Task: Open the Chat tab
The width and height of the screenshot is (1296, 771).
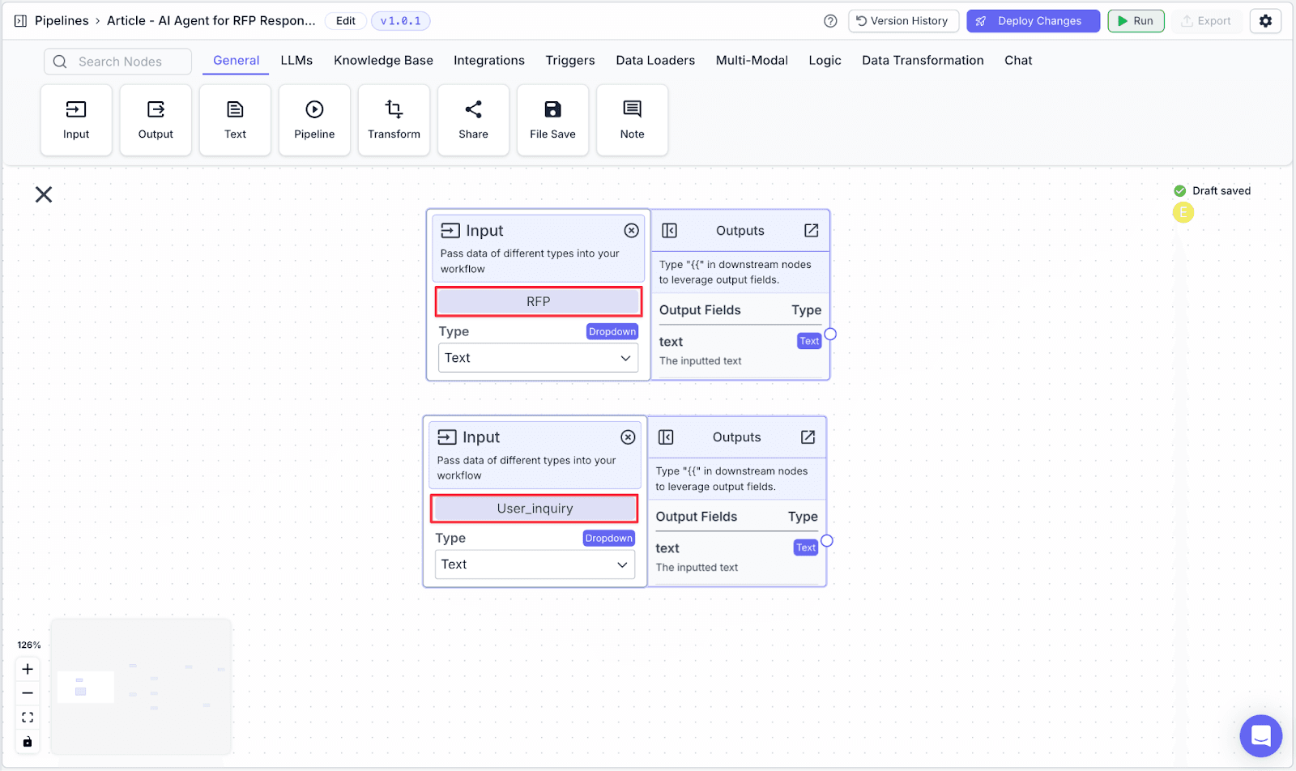Action: (x=1018, y=61)
